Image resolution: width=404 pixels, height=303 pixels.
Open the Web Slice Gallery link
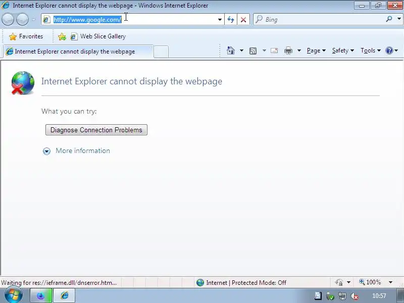pos(98,36)
